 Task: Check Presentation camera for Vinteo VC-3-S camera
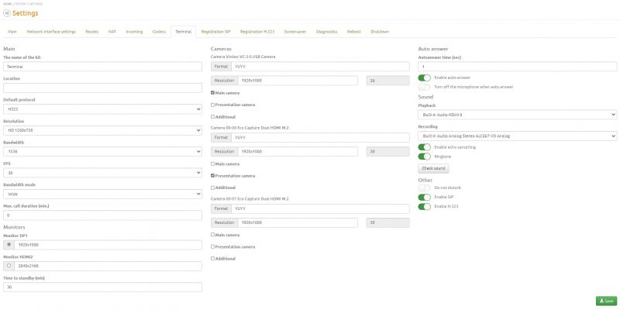(212, 105)
